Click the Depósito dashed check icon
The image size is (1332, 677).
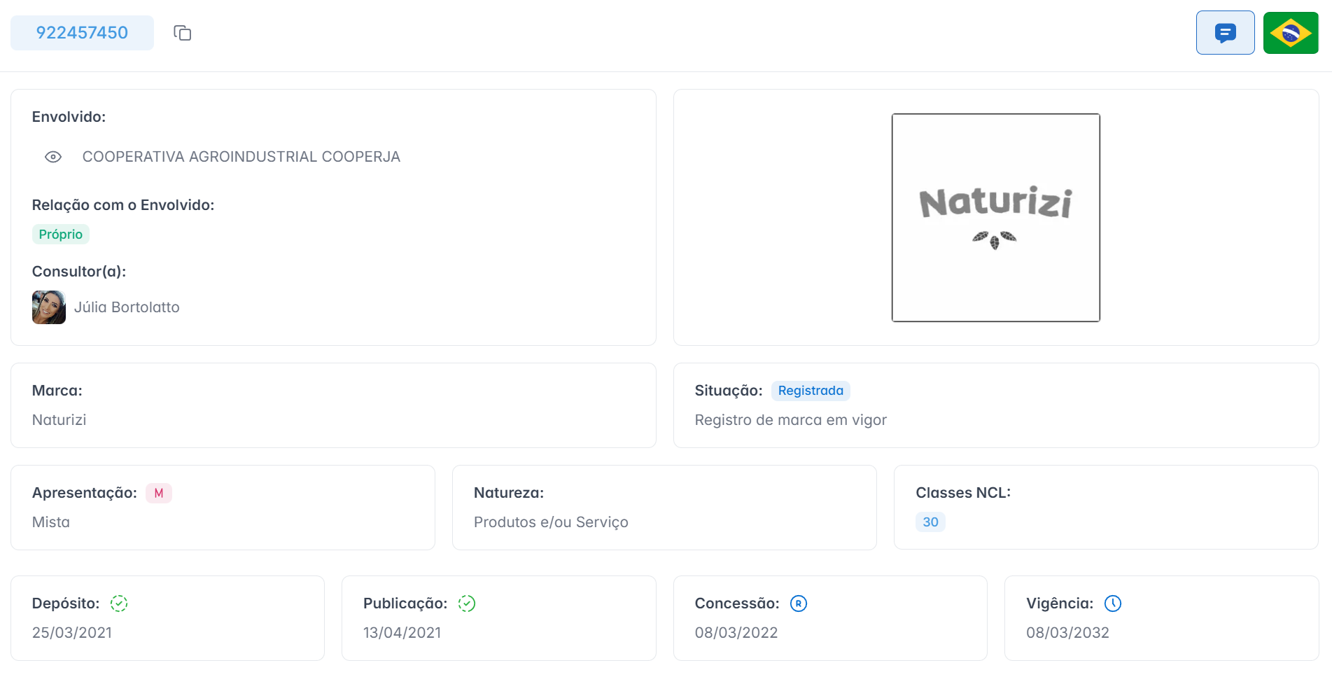119,603
